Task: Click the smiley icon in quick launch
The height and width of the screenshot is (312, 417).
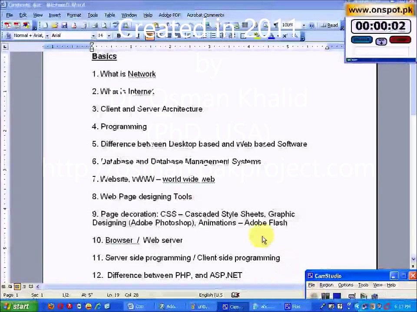Action: point(89,306)
